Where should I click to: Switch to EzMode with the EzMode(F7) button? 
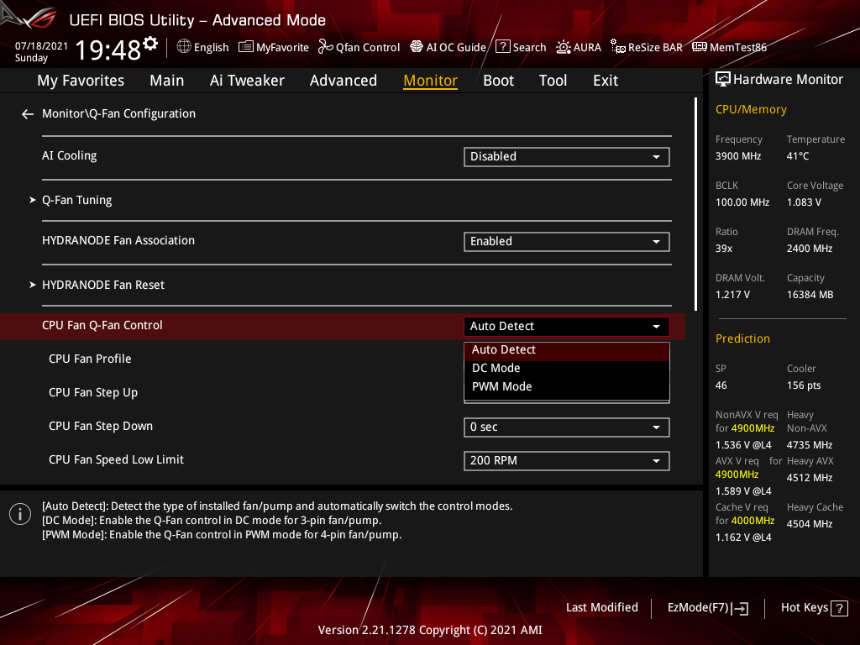(x=708, y=607)
